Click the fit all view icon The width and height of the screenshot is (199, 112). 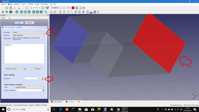pyautogui.click(x=3, y=12)
